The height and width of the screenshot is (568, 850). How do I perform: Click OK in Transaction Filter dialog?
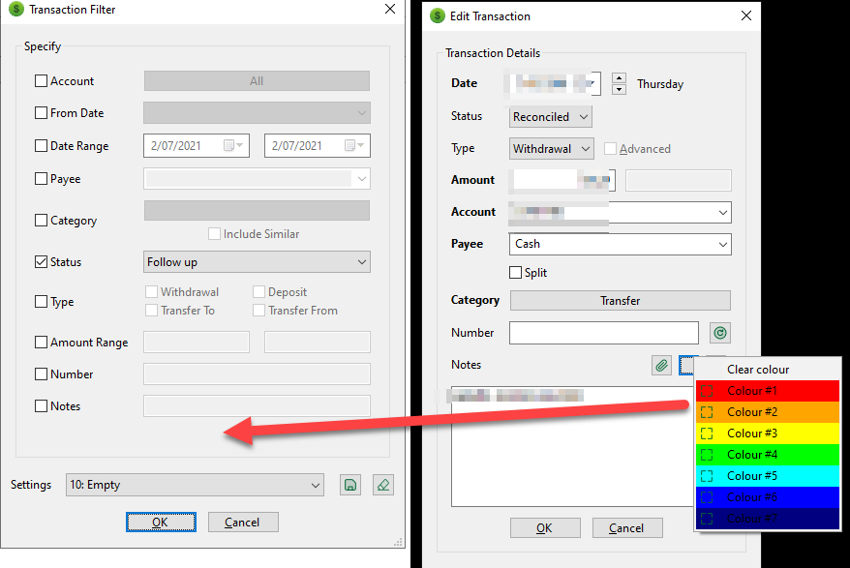point(161,522)
